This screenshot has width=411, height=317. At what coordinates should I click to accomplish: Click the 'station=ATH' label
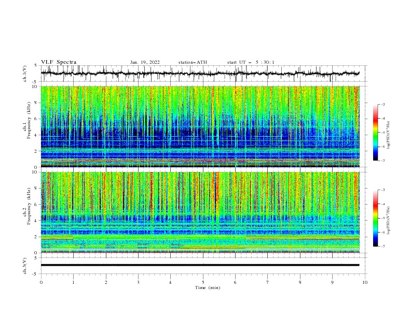pyautogui.click(x=193, y=62)
